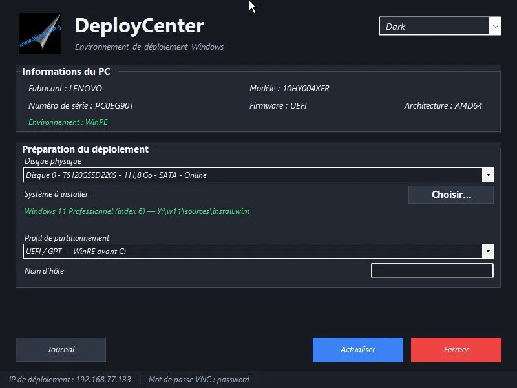The width and height of the screenshot is (517, 388).
Task: Click the disk list dropdown arrow
Action: click(x=488, y=175)
